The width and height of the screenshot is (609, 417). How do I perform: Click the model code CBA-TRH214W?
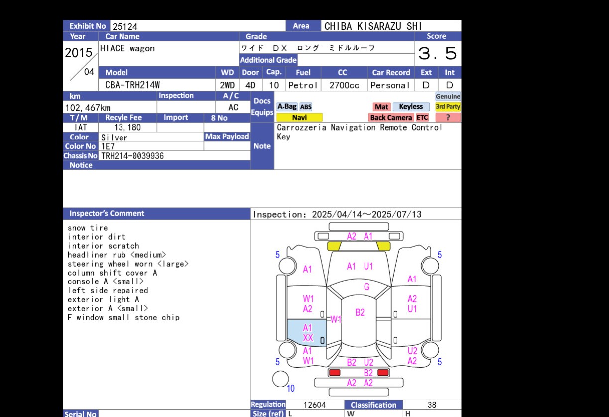pyautogui.click(x=132, y=85)
